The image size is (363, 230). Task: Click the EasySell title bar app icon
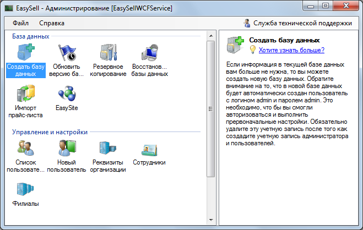9,8
